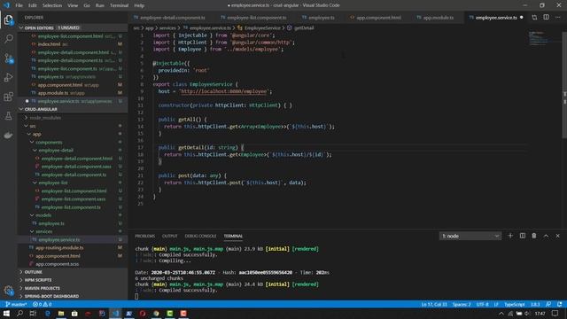Open errors and warnings count in status bar

(x=42, y=304)
